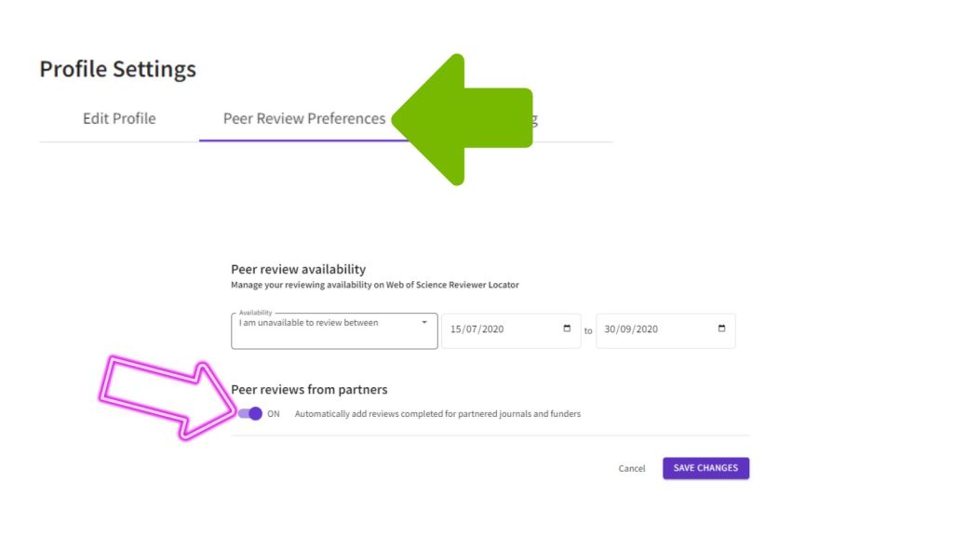Switch to the Edit Profile tab
The image size is (953, 536).
[119, 119]
